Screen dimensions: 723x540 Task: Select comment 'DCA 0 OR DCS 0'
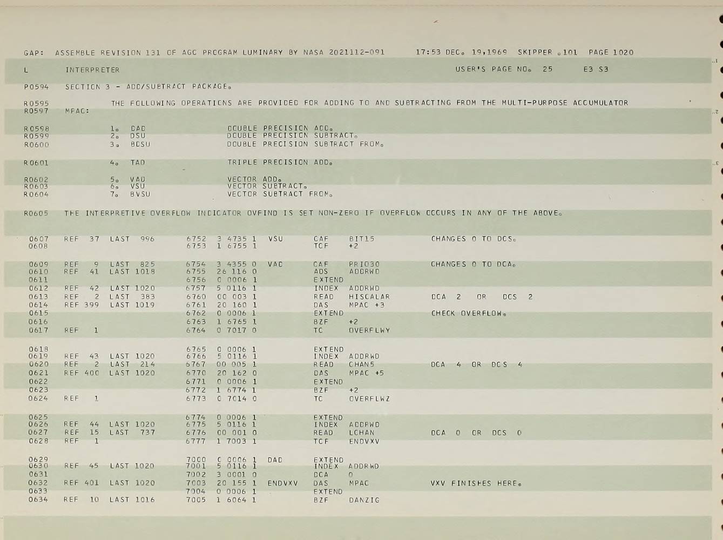[x=477, y=433]
